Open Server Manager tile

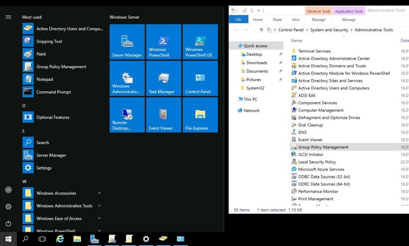pyautogui.click(x=127, y=42)
